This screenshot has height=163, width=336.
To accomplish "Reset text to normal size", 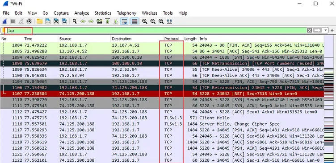I will [x=161, y=21].
